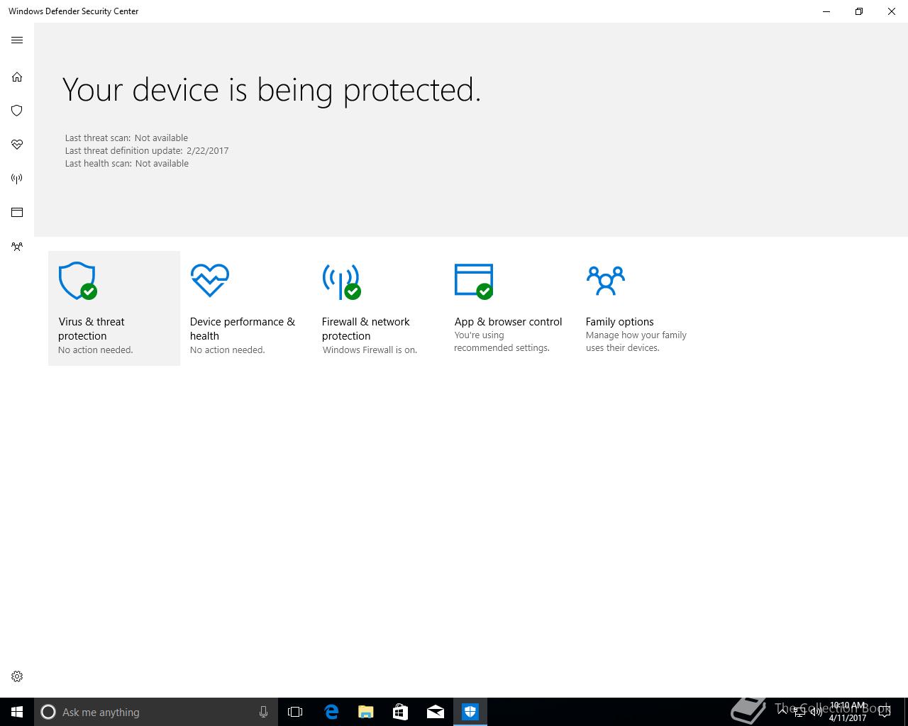This screenshot has height=726, width=908.
Task: Click 'You're using recommended settings.' text
Action: pos(502,342)
